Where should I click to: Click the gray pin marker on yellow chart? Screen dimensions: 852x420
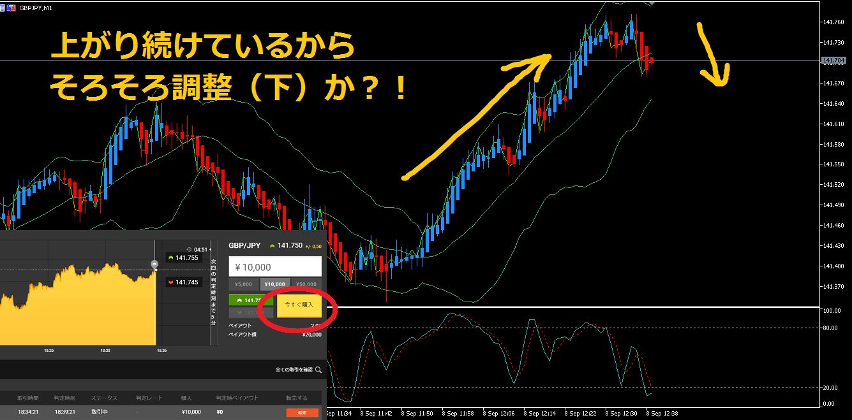click(x=154, y=264)
